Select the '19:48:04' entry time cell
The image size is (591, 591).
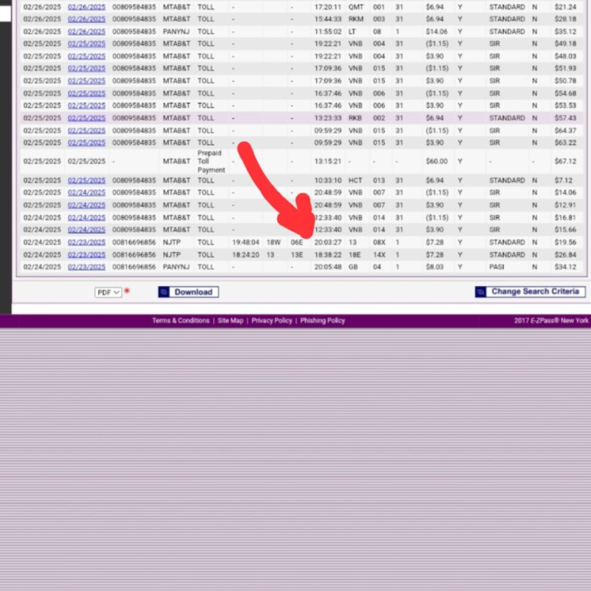tap(245, 242)
